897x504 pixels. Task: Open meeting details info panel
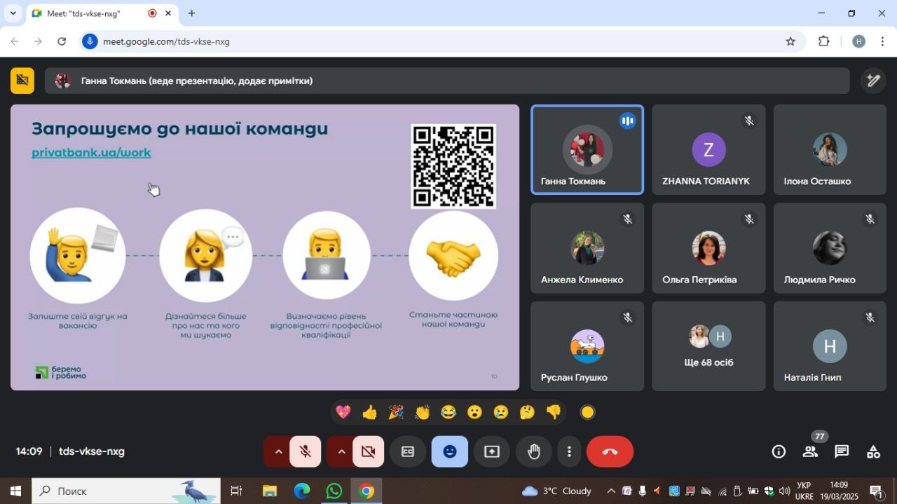click(x=779, y=452)
